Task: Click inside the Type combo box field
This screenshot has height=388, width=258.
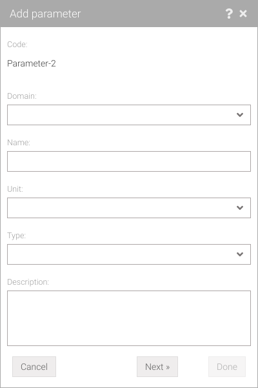Action: pyautogui.click(x=129, y=254)
